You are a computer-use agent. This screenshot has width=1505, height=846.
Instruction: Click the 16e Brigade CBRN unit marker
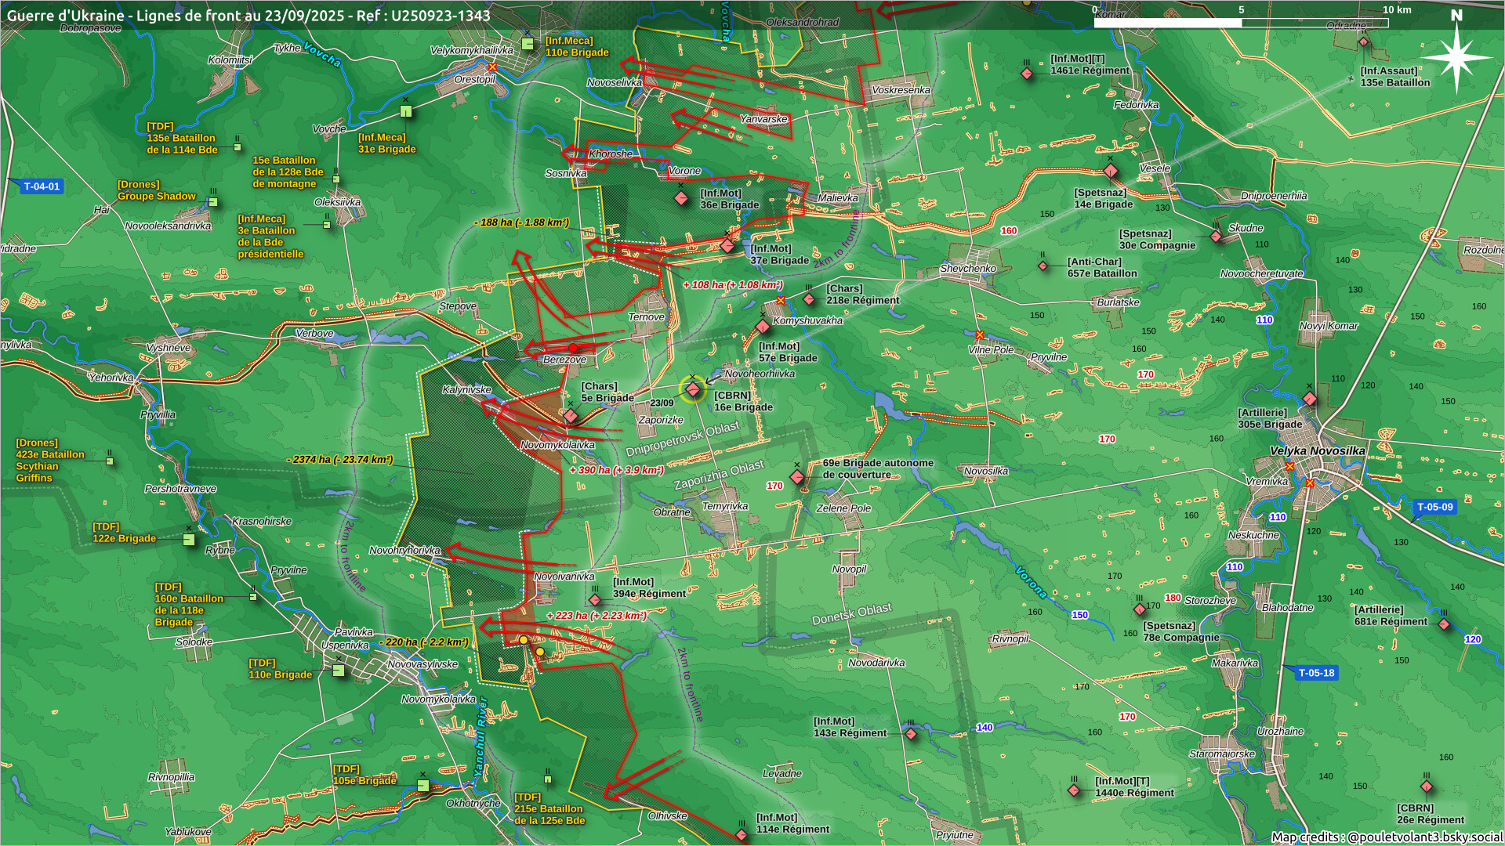[693, 390]
